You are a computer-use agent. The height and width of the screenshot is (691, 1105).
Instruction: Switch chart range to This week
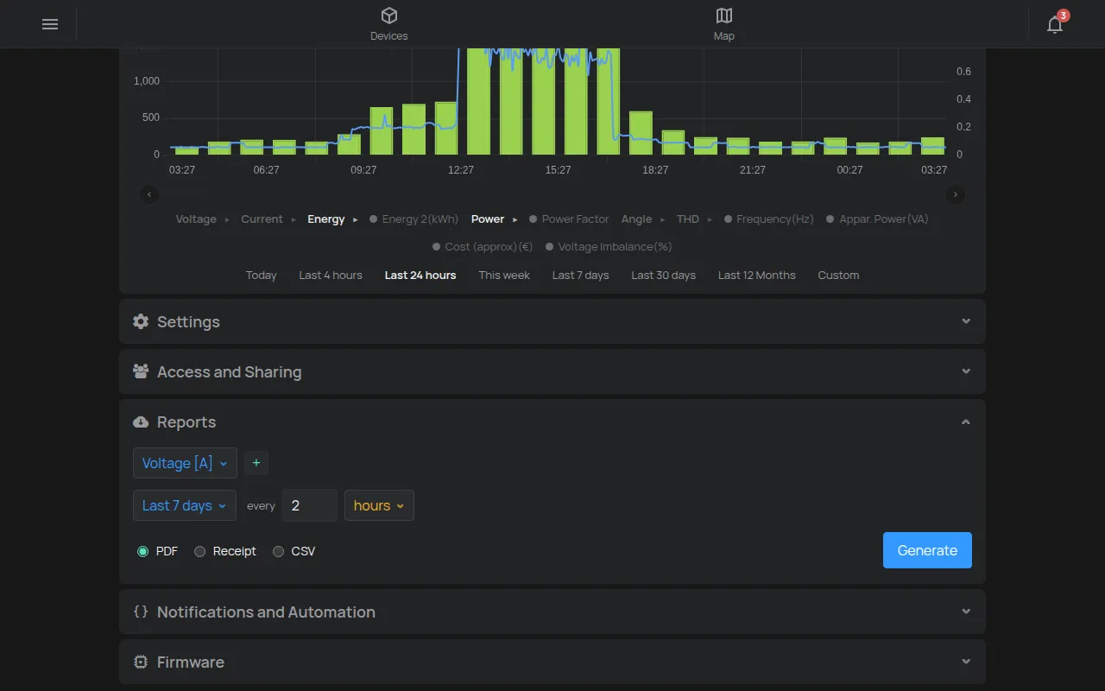pos(504,275)
